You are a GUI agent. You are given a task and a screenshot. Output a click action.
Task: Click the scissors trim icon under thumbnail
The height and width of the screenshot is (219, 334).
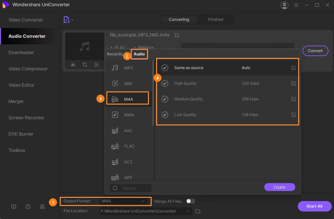pos(73,65)
